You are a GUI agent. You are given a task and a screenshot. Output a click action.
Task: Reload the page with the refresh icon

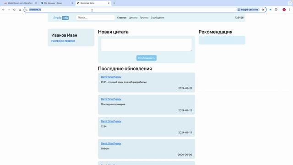14,10
